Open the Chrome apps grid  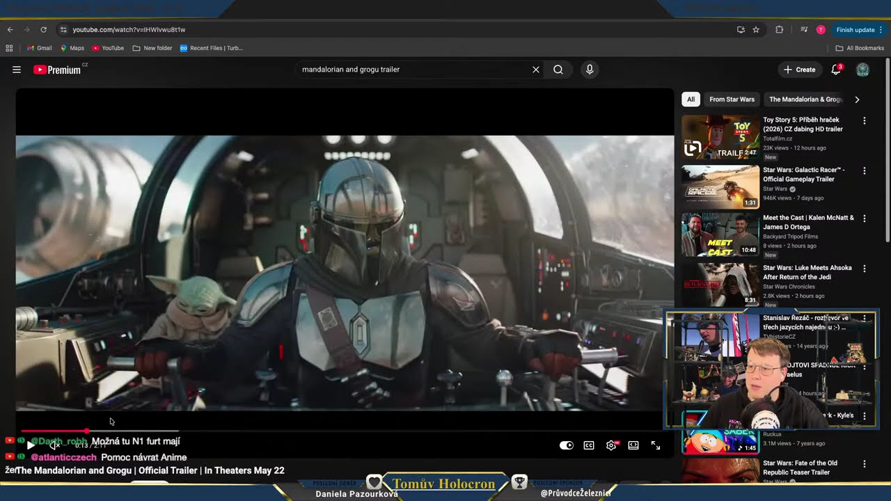(x=9, y=48)
